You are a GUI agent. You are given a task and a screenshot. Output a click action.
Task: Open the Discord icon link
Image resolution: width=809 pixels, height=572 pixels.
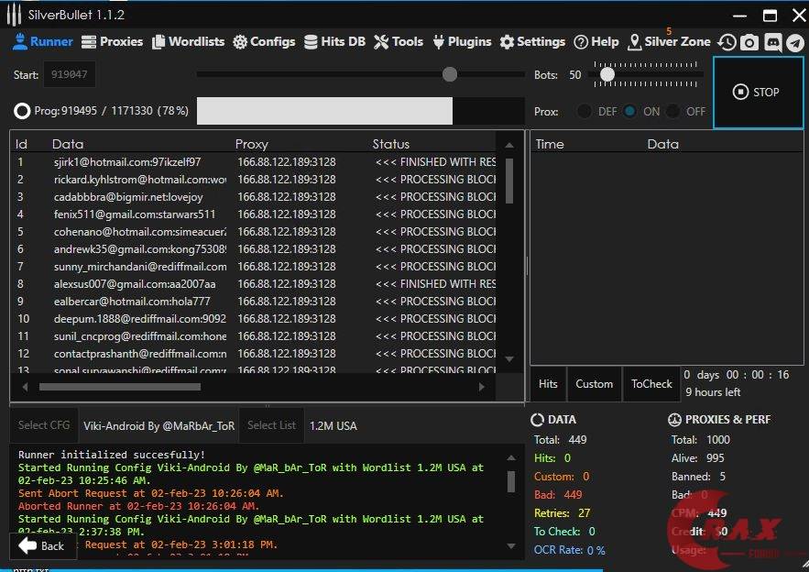pos(772,42)
